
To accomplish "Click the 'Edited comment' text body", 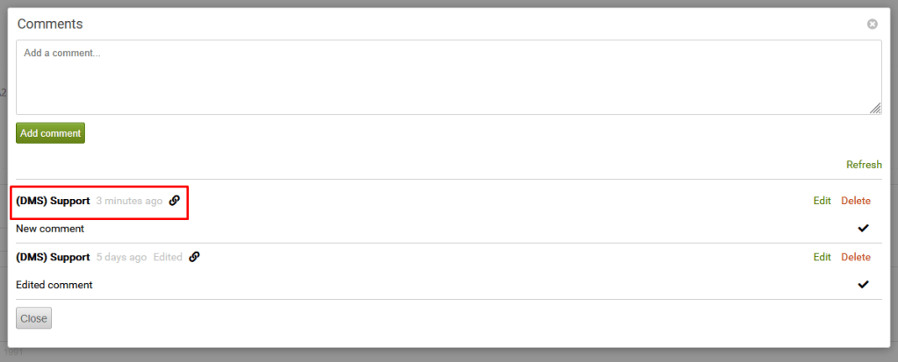I will tap(54, 285).
